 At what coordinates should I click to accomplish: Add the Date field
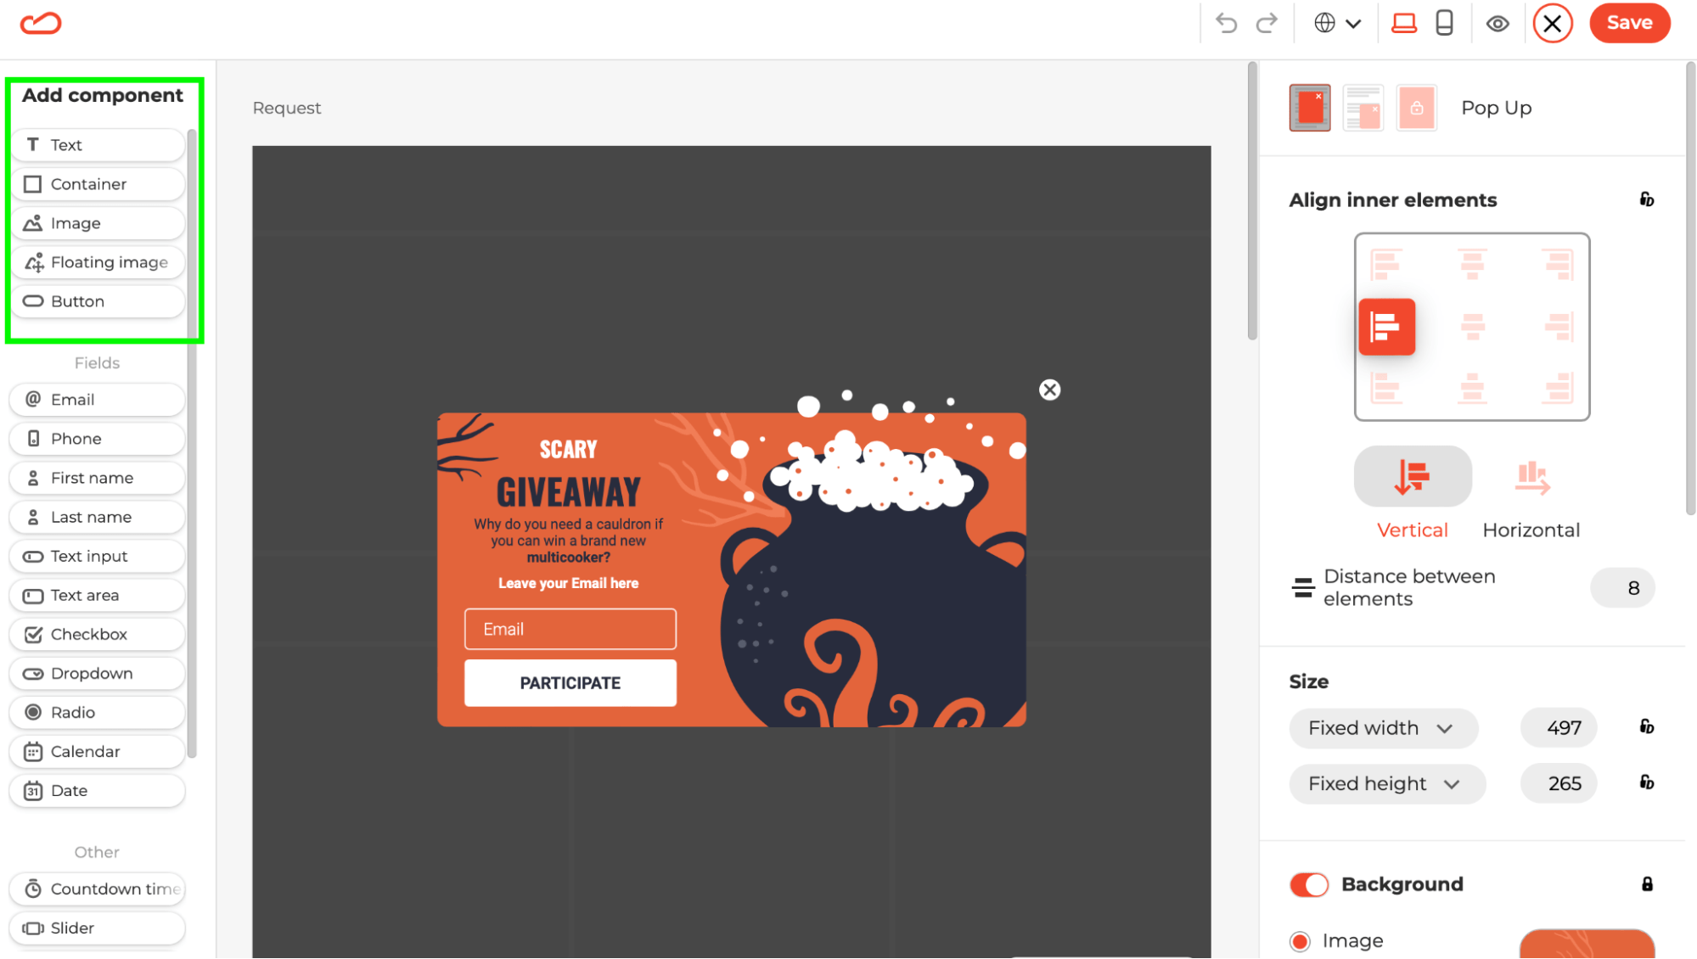[x=98, y=790]
